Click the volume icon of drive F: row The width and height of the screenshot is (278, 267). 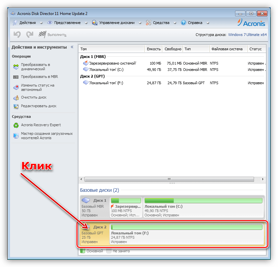(86, 83)
